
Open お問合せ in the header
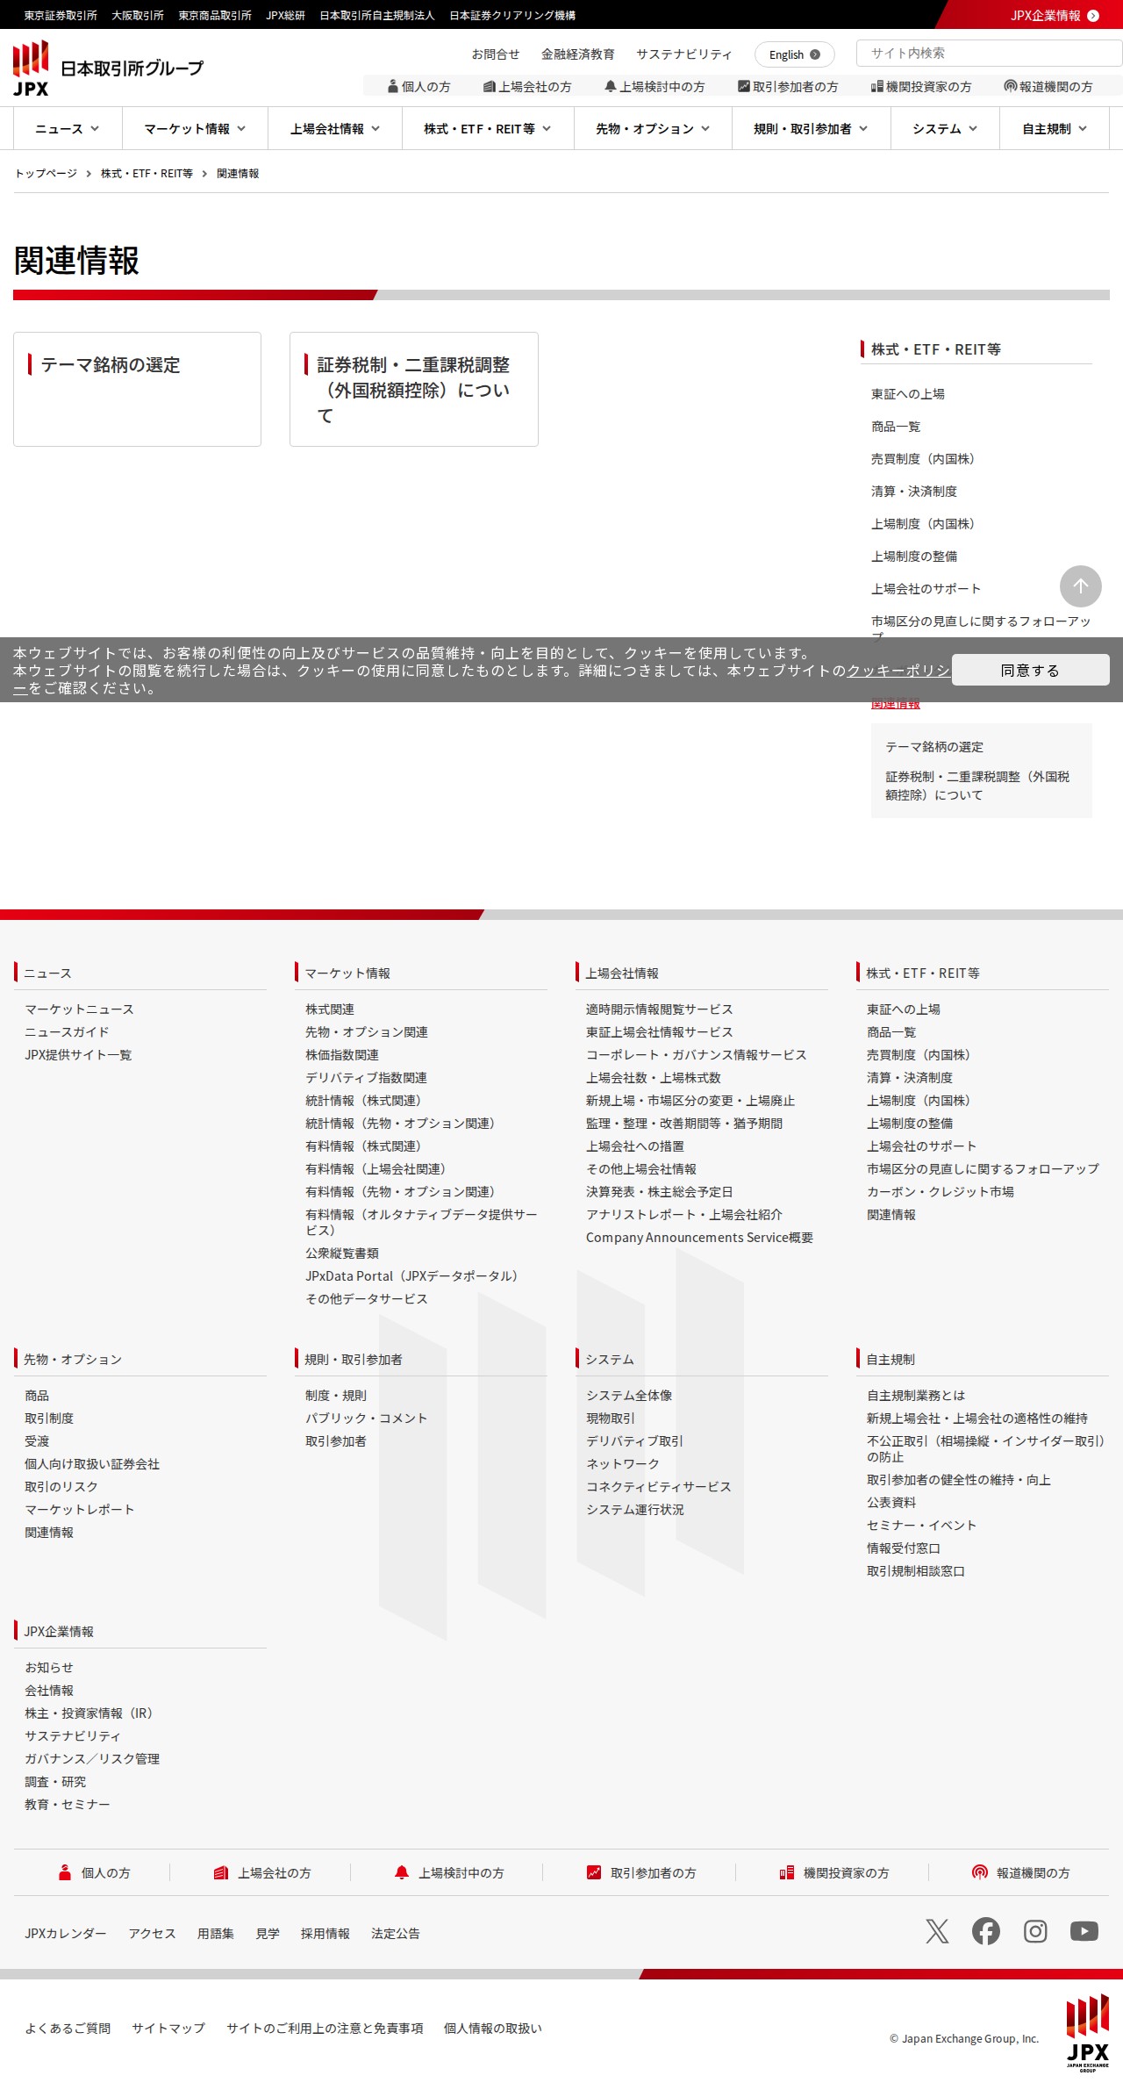pyautogui.click(x=496, y=54)
